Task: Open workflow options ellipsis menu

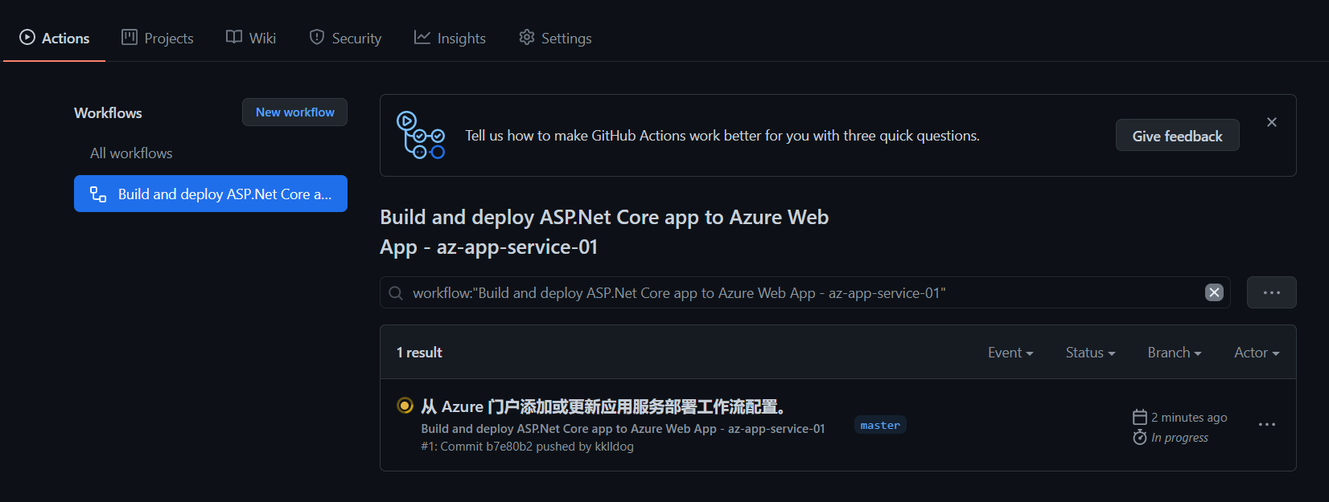Action: (1271, 292)
